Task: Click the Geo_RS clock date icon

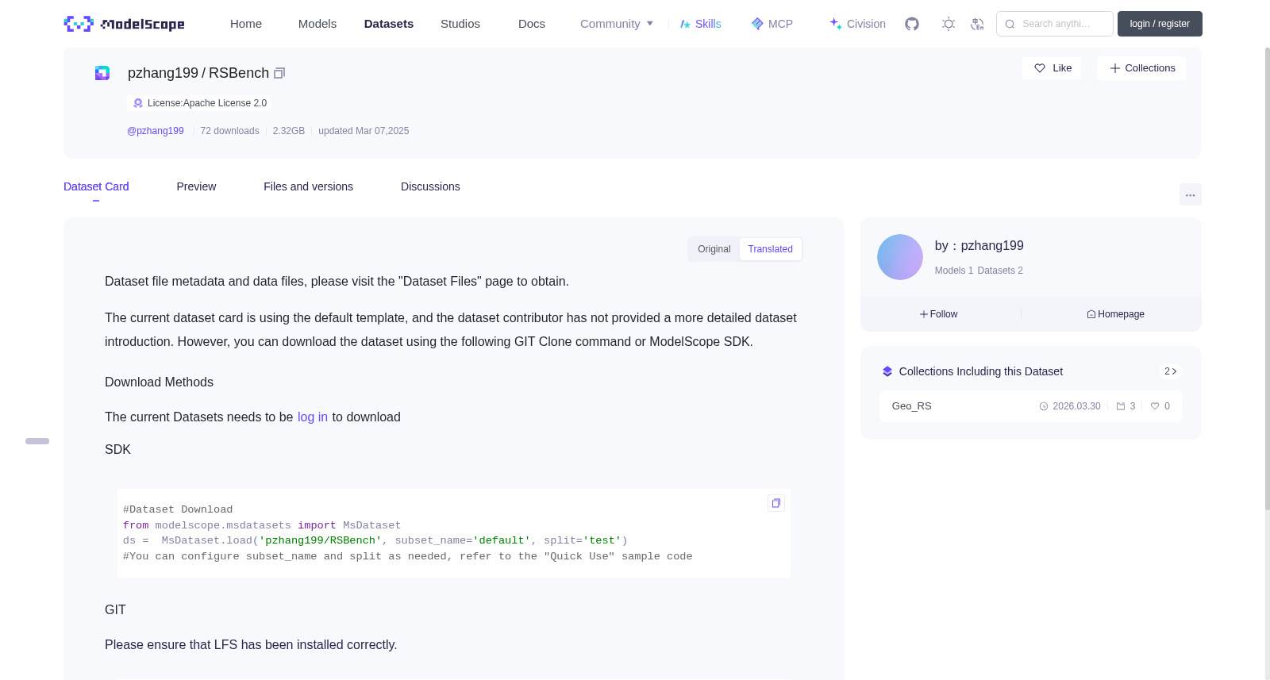Action: 1044,406
